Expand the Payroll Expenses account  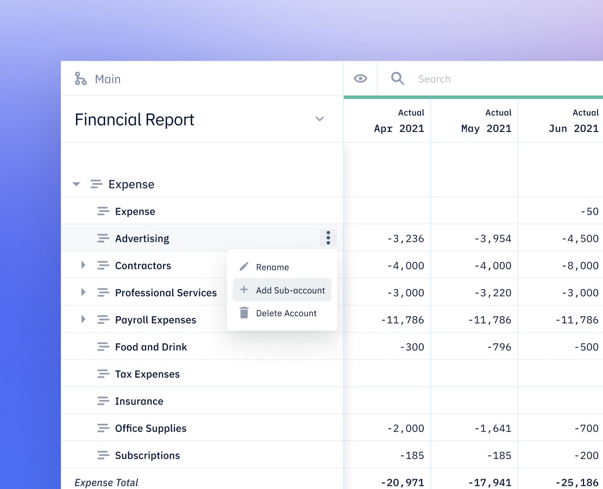83,319
